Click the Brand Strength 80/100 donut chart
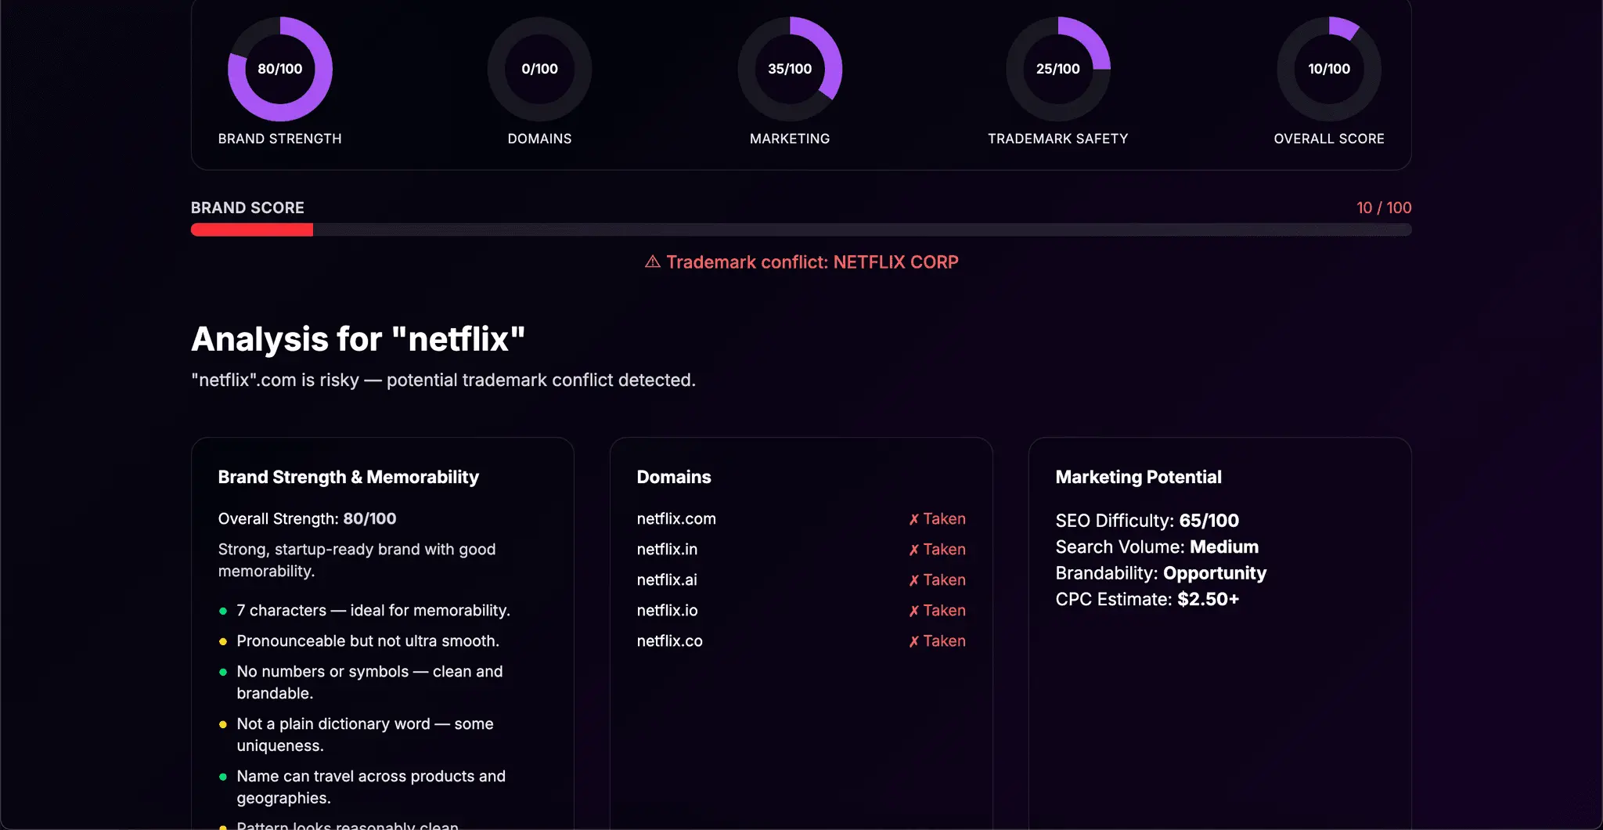This screenshot has width=1603, height=830. click(x=280, y=69)
